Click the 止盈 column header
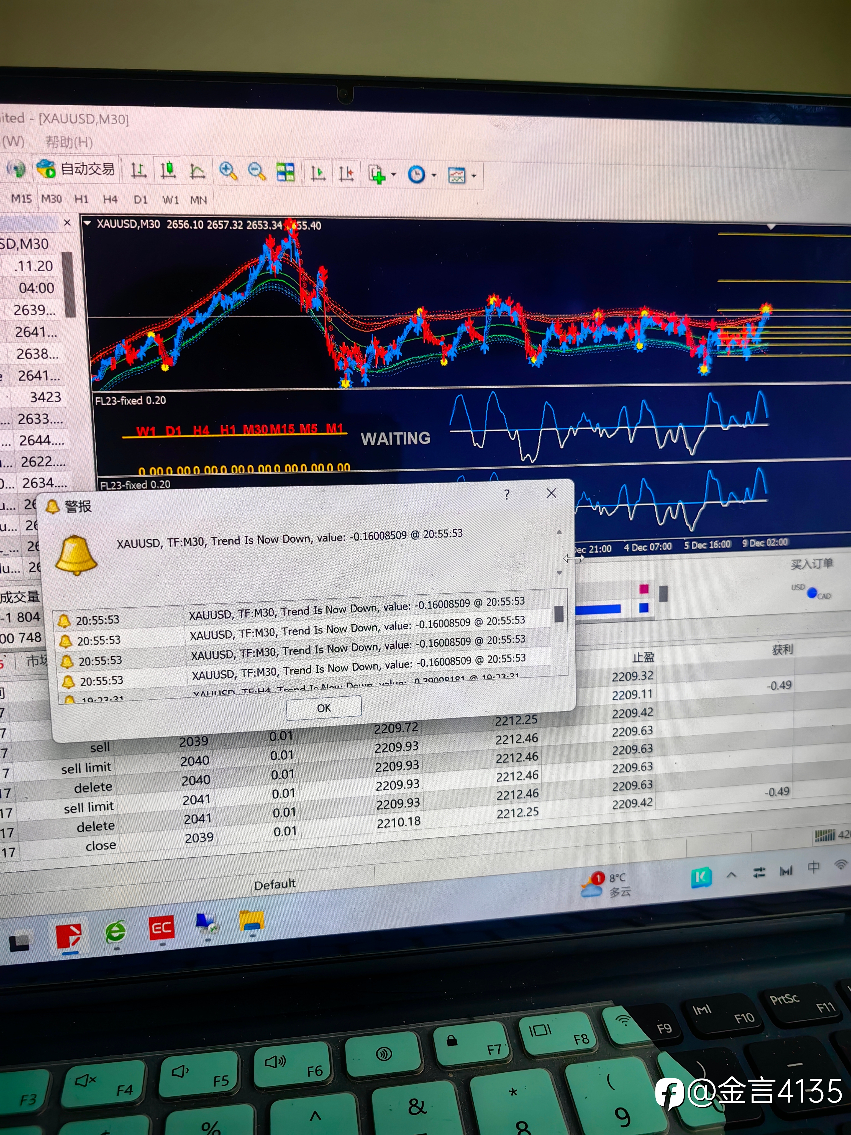851x1135 pixels. [x=643, y=657]
